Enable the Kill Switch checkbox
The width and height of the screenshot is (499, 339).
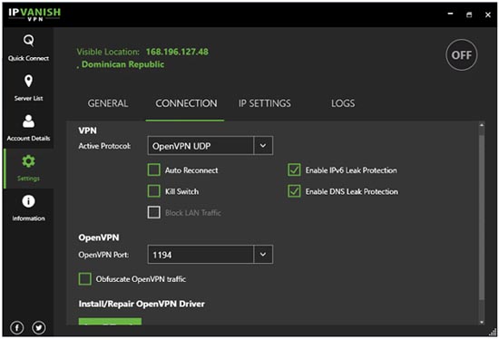pos(154,191)
